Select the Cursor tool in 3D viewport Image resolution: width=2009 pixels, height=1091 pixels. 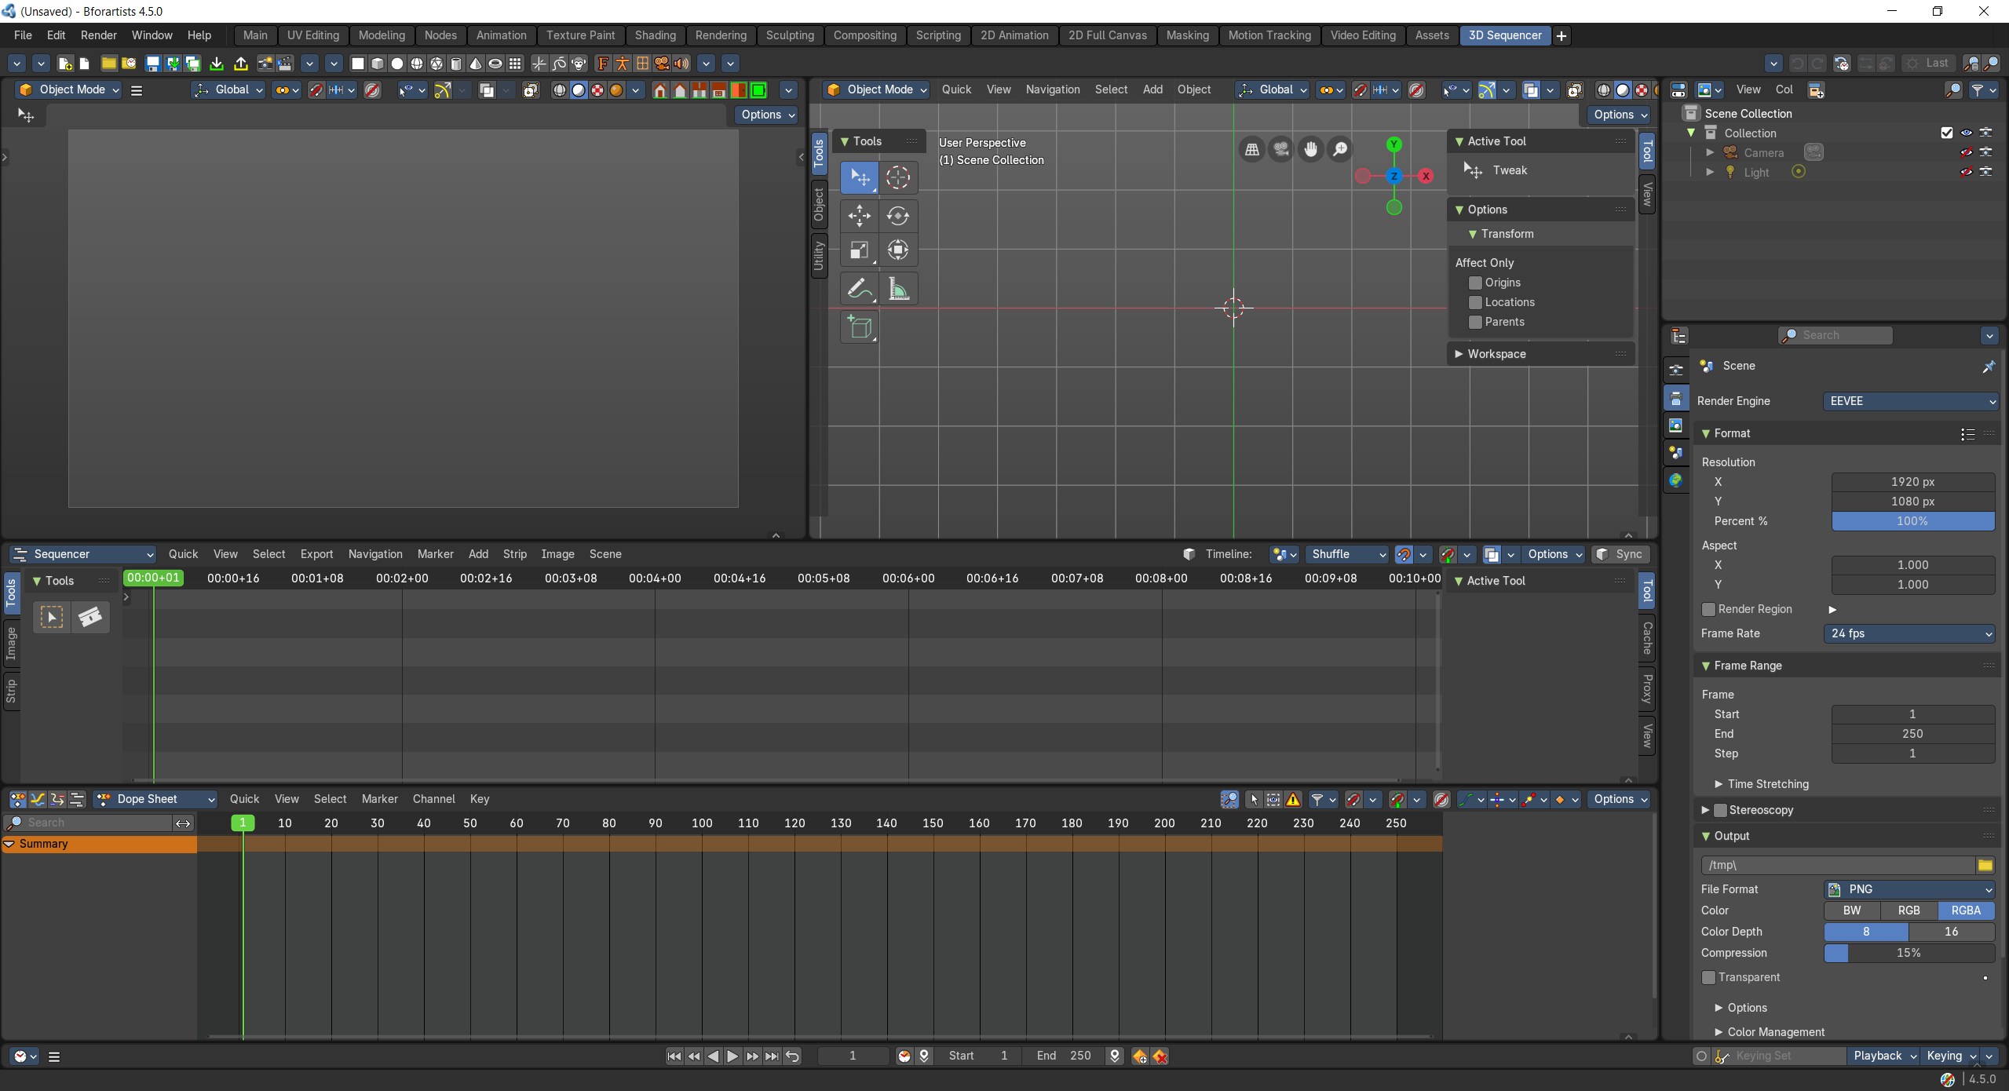pyautogui.click(x=898, y=177)
